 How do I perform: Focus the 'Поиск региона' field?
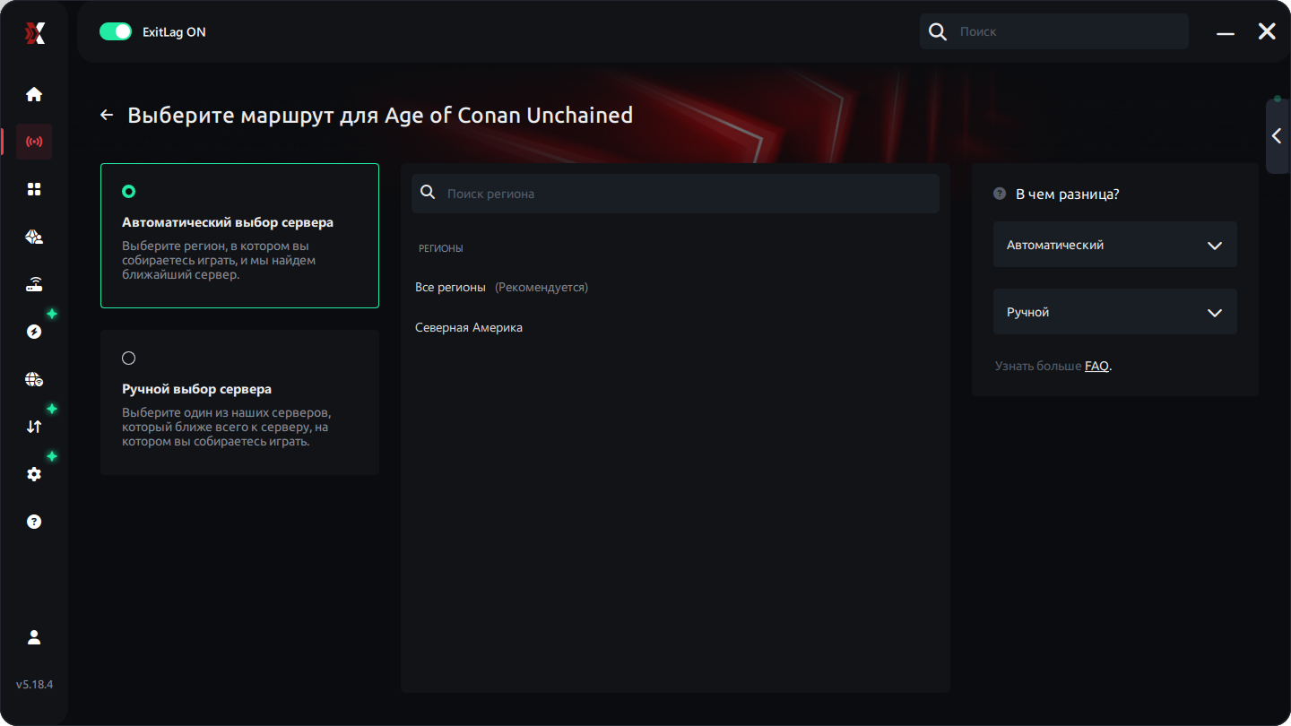pos(675,193)
